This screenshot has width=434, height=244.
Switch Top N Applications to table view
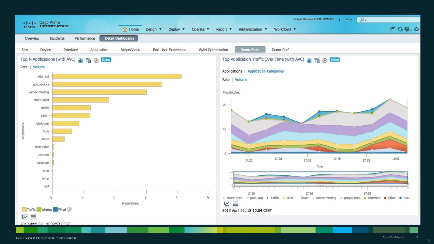click(x=33, y=217)
